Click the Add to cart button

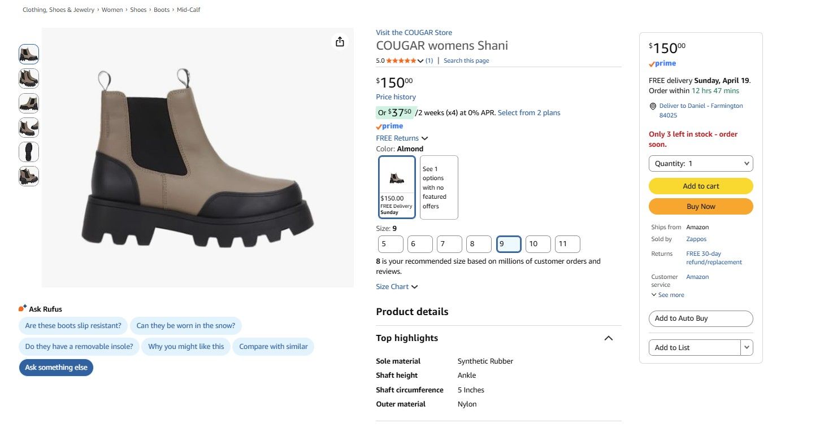[701, 186]
